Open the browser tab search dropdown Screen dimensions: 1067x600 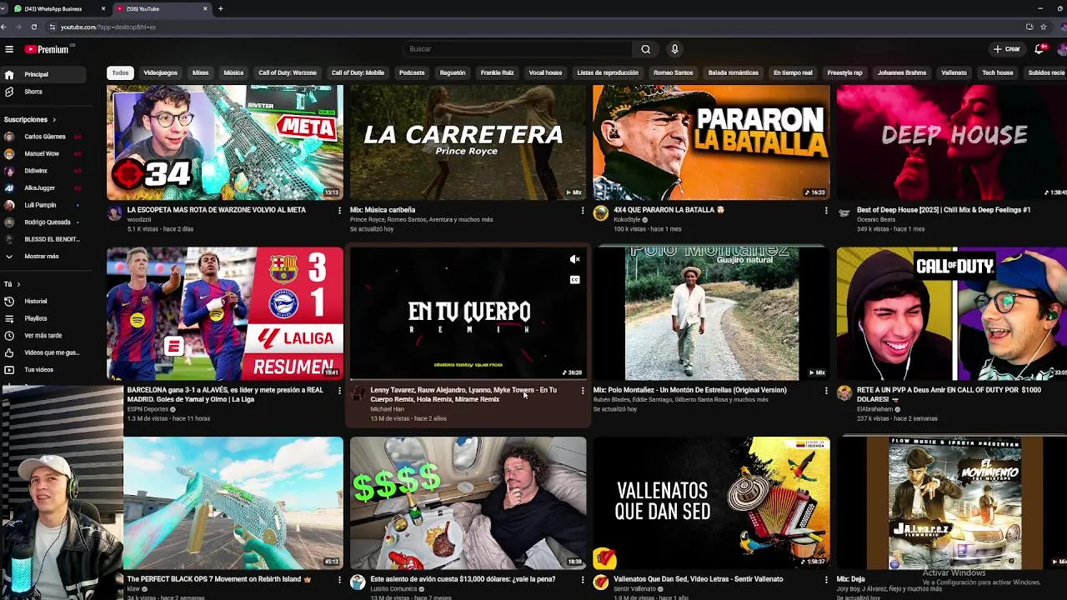[x=3, y=8]
